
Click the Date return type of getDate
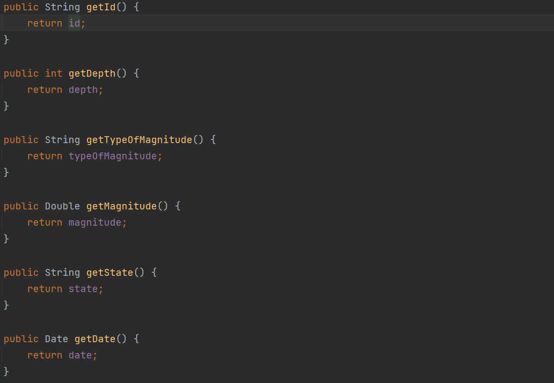(x=56, y=339)
